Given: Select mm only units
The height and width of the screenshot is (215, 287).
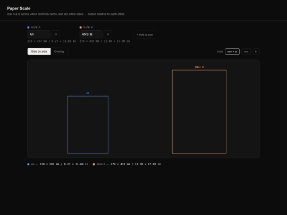Looking at the screenshot, I should coord(246,51).
